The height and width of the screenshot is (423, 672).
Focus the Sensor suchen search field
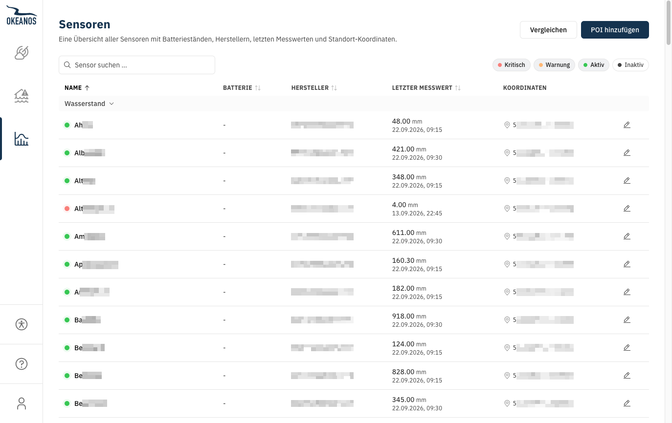coord(137,65)
